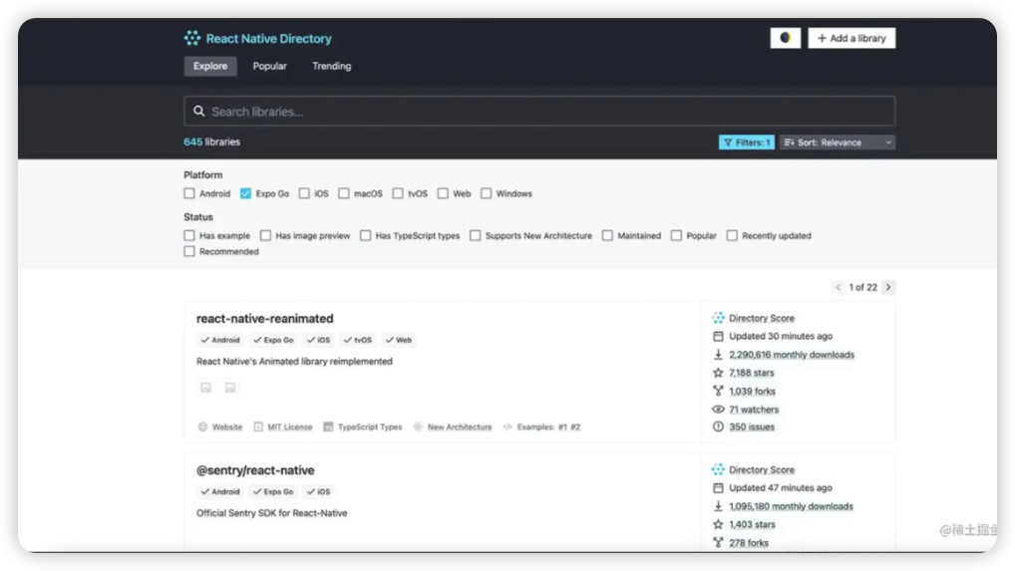Click the download icon beside 2,290,616 downloads
Screen dimensions: 1015x571
click(718, 355)
